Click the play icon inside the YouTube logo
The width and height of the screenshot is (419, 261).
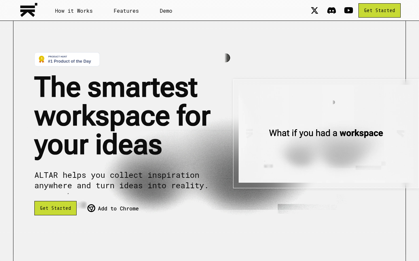click(x=349, y=9)
